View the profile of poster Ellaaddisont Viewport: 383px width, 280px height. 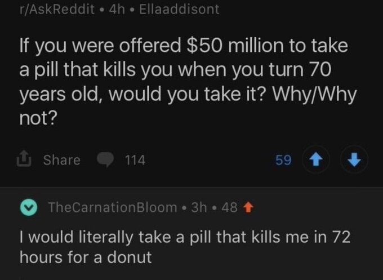click(179, 9)
